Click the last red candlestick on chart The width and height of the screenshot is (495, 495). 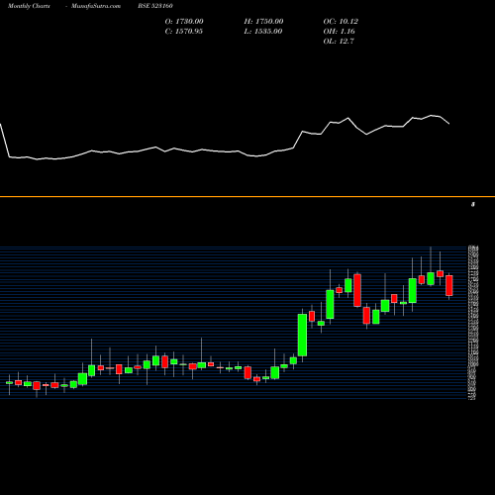449,285
